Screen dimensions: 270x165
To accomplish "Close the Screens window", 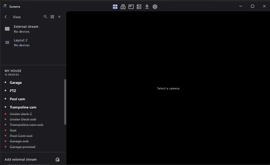I will pos(264,6).
